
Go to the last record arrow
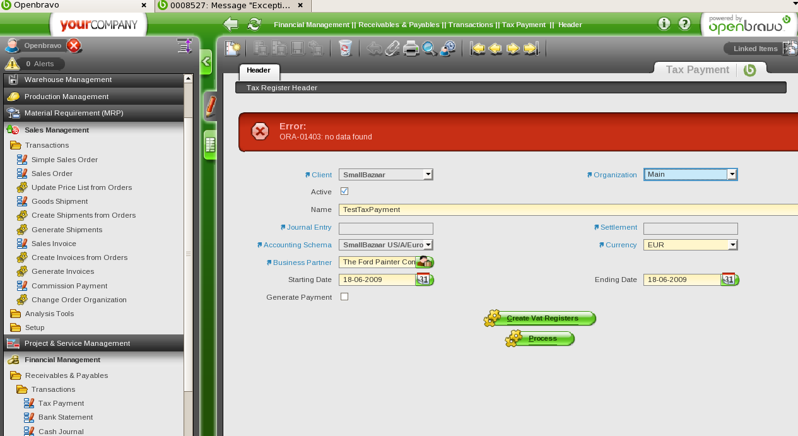click(x=531, y=48)
